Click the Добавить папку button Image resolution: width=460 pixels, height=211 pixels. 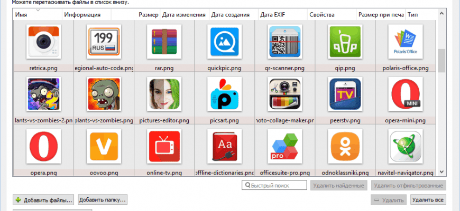click(103, 200)
